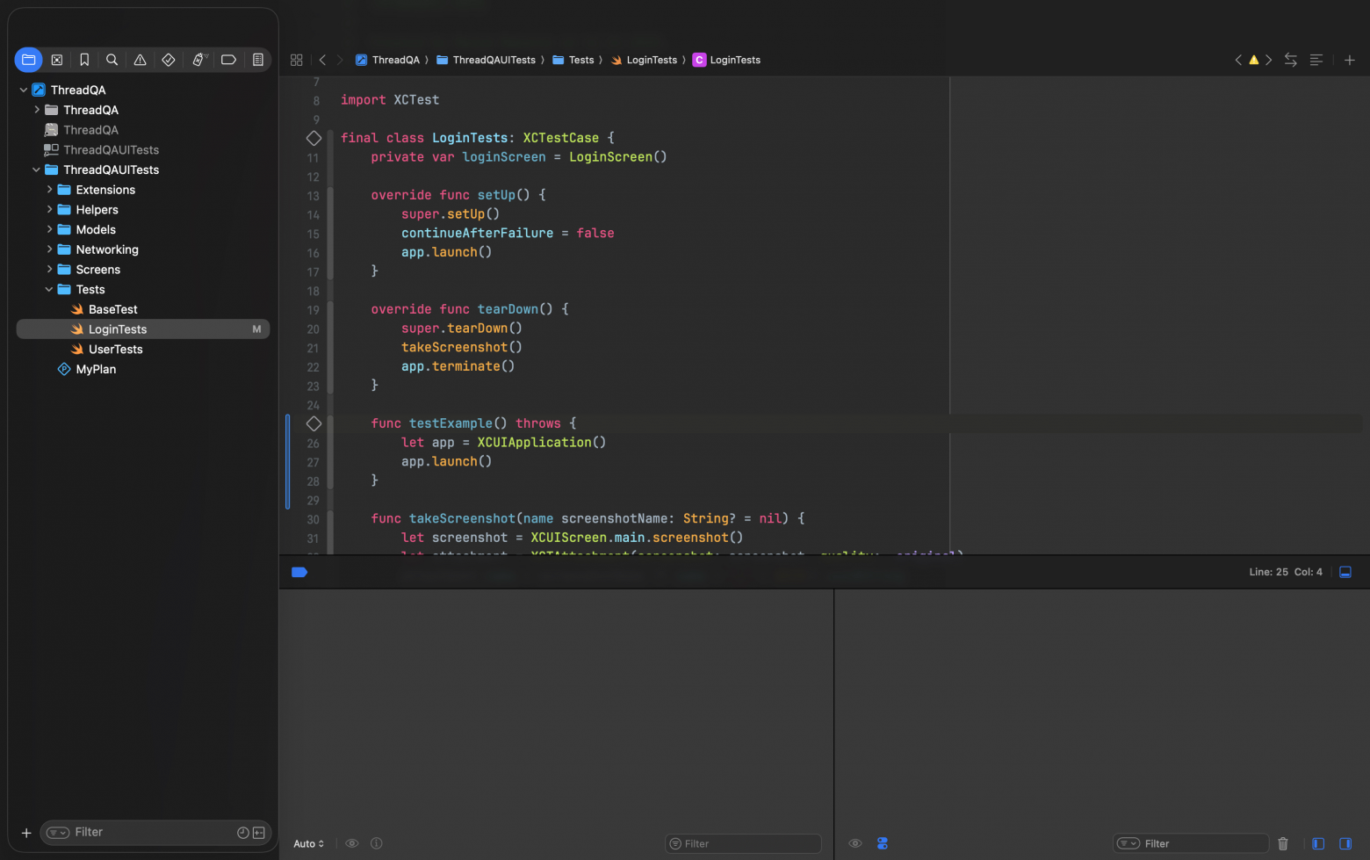Expand the Models folder
Viewport: 1370px width, 860px height.
point(49,229)
